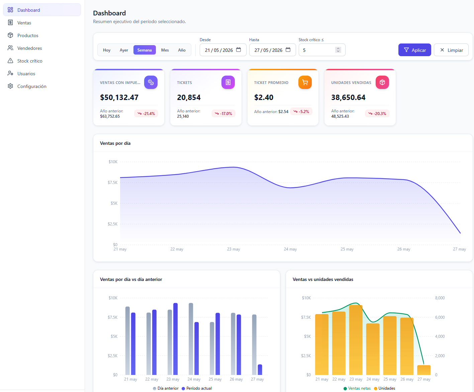Toggle Día anterior legend series
This screenshot has height=392, width=474.
pyautogui.click(x=166, y=388)
